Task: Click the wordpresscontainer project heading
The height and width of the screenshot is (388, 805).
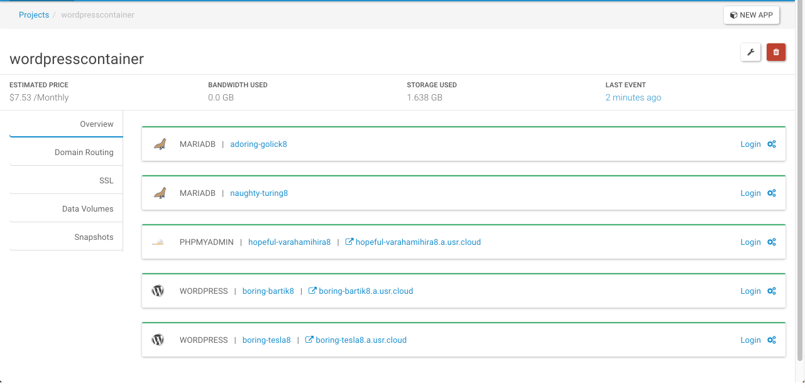Action: [x=77, y=59]
